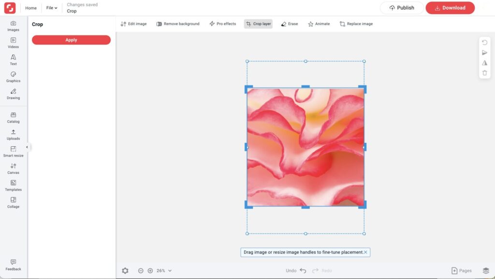The height and width of the screenshot is (279, 495).
Task: Apply the crop
Action: [x=71, y=40]
